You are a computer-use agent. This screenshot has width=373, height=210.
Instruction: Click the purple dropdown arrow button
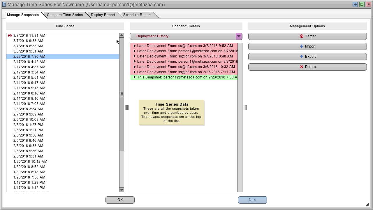239,36
